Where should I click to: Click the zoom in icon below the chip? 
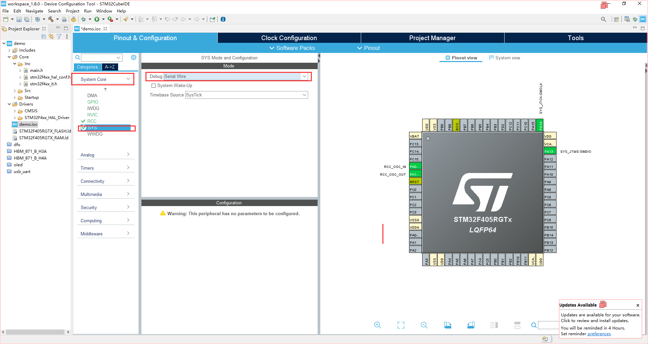(377, 325)
